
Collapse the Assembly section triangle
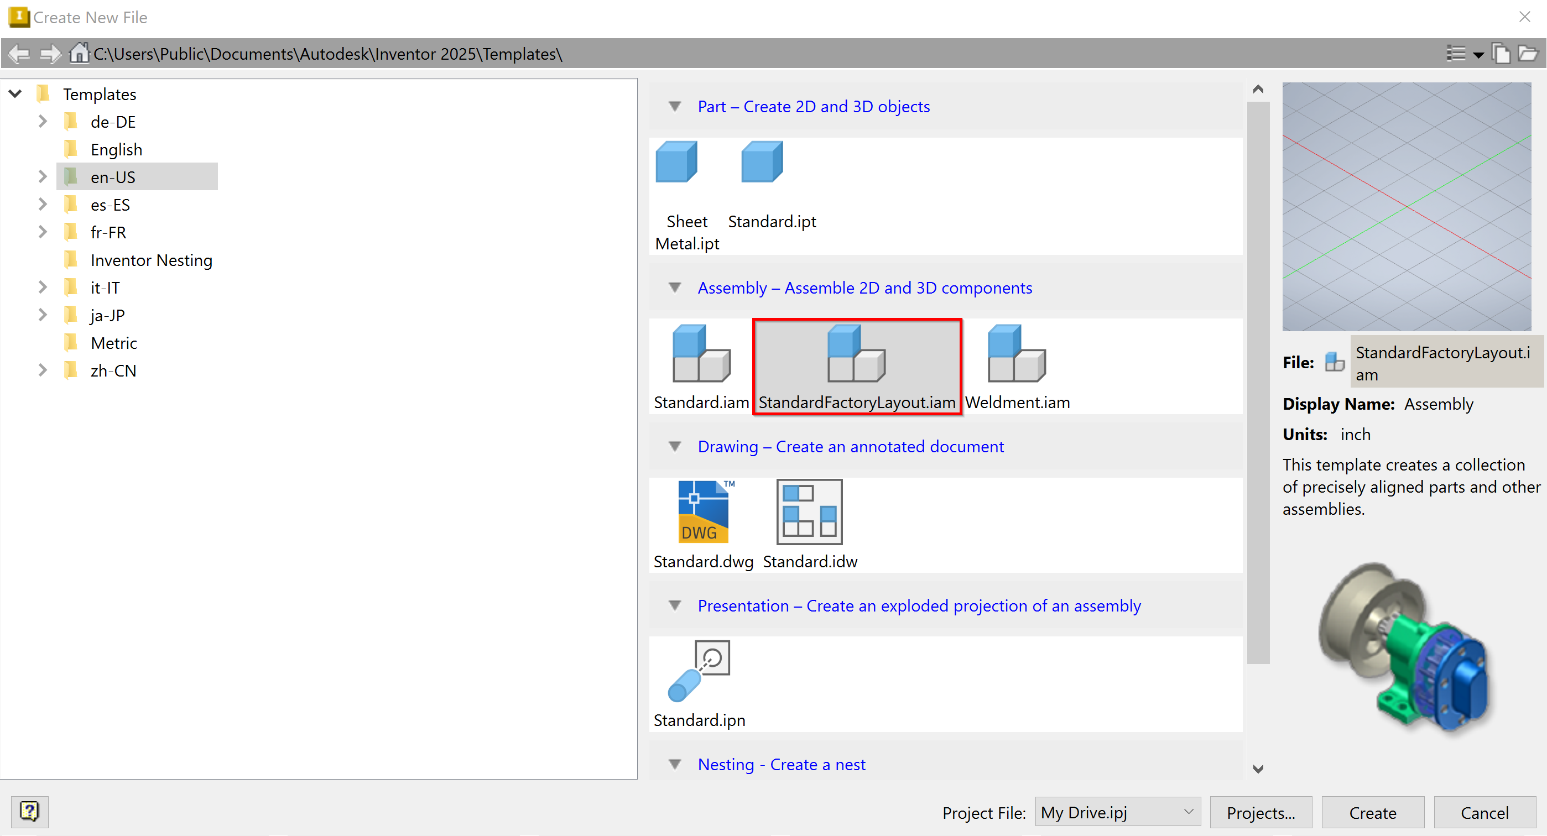(675, 288)
